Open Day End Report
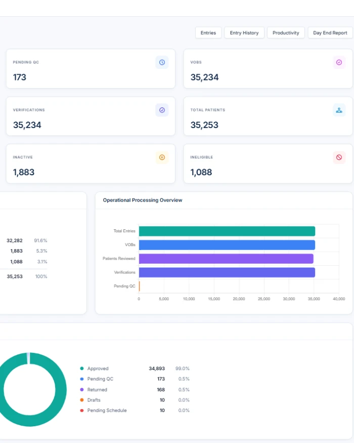Screen dimensions: 354x443 tap(330, 33)
